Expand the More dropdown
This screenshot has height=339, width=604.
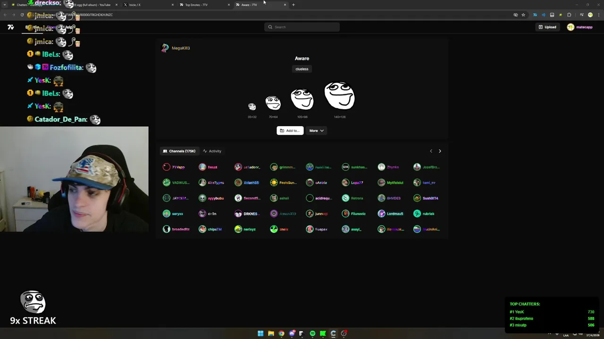316,130
